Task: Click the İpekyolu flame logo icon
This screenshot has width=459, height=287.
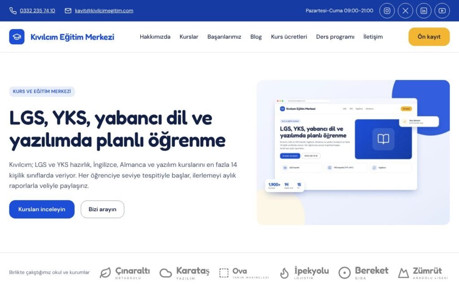Action: point(284,273)
